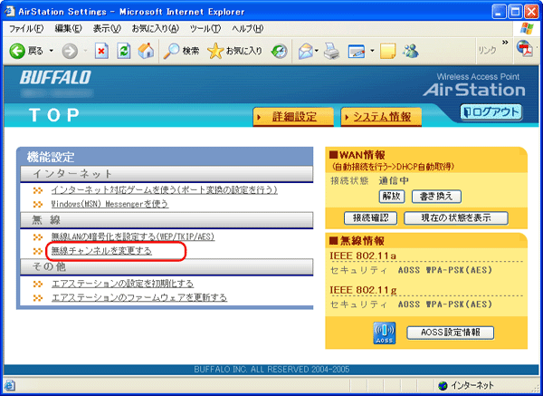Print the page with the printer icon
The width and height of the screenshot is (543, 396).
(332, 51)
